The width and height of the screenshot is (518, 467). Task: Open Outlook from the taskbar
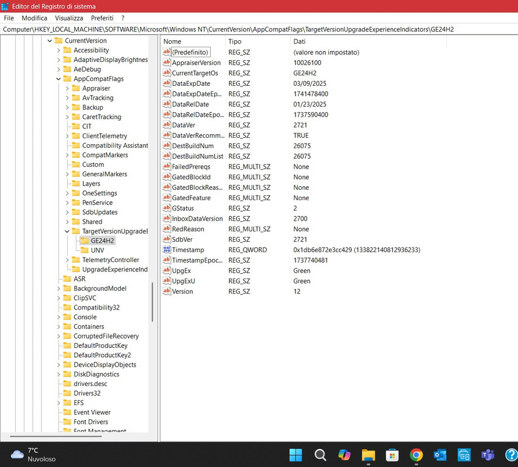click(x=440, y=455)
